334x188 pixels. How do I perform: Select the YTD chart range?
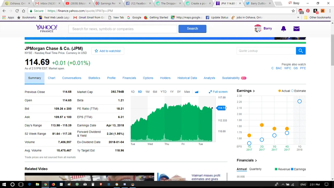coord(163,92)
